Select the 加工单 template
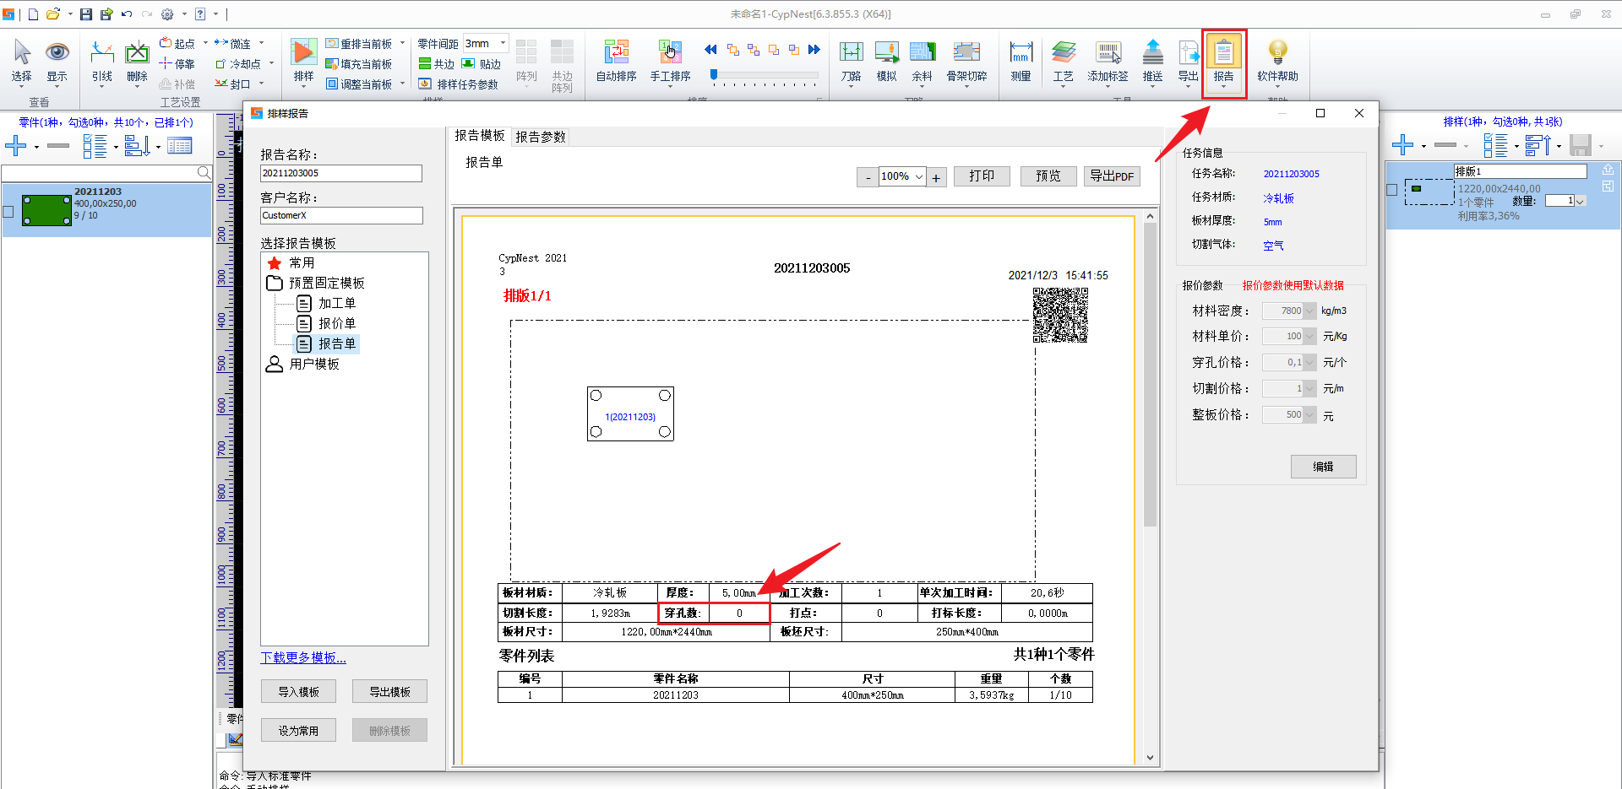This screenshot has width=1622, height=789. [337, 304]
